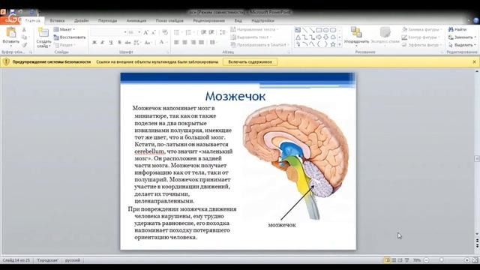This screenshot has height=270, width=480.
Task: Click Enable Content (Включить содержимое) button
Action: 250,61
